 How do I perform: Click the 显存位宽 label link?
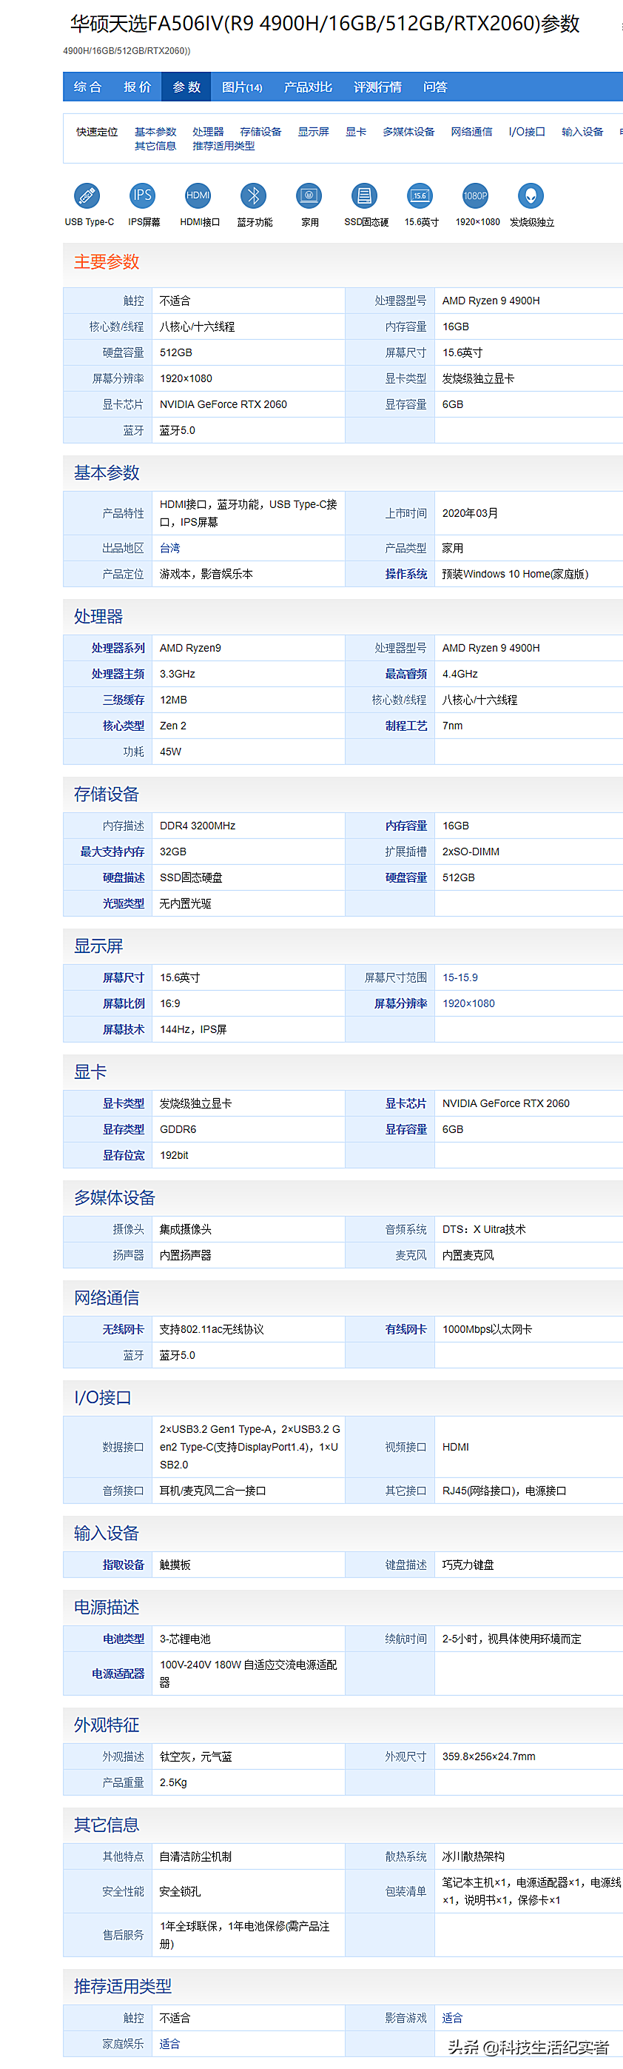click(x=123, y=1155)
